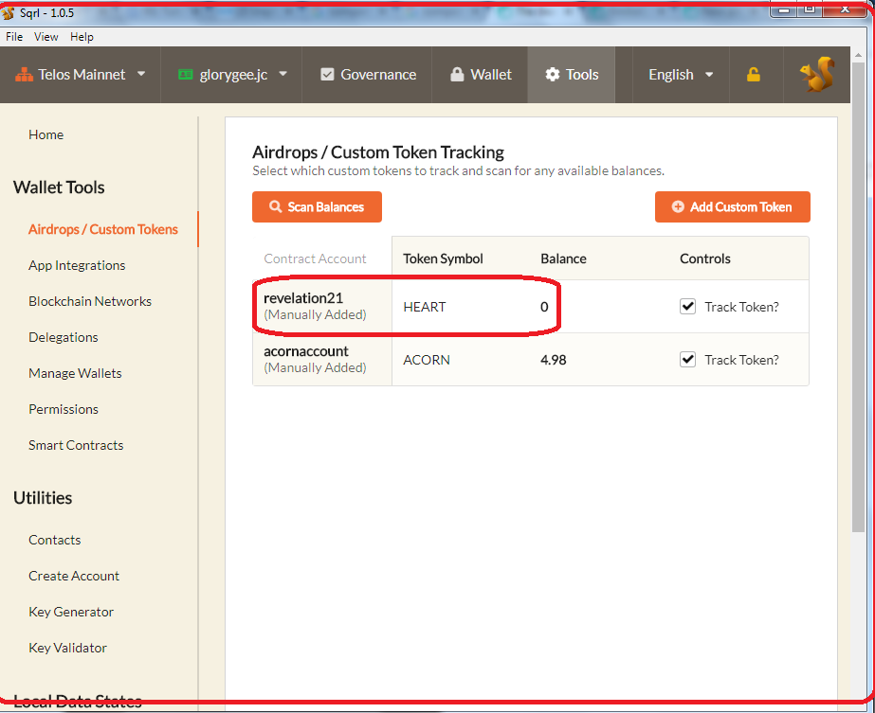The image size is (875, 713).
Task: Open Smart Contracts in the sidebar
Action: pos(76,445)
